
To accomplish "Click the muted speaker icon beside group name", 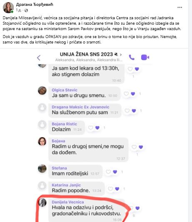I will [x=116, y=54].
